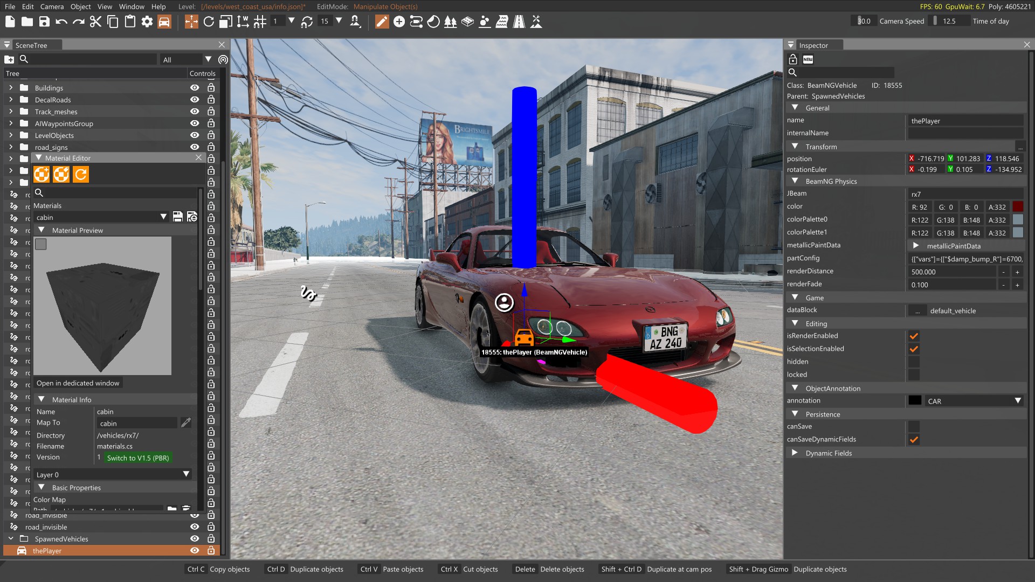The image size is (1035, 582).
Task: Click the dark red vehicle color swatch
Action: point(1018,207)
